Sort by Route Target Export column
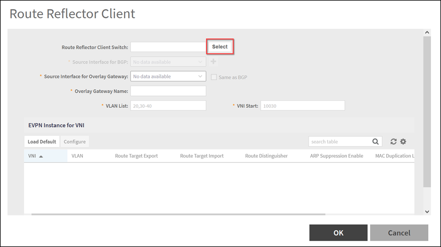This screenshot has width=441, height=247. tap(136, 156)
